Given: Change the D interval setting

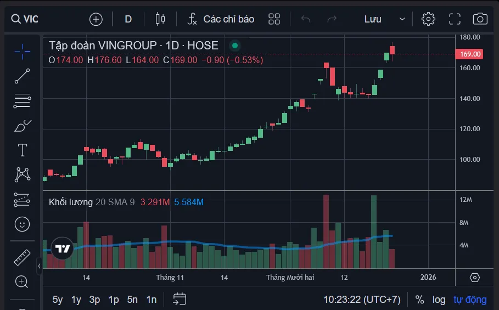Looking at the screenshot, I should pyautogui.click(x=128, y=19).
